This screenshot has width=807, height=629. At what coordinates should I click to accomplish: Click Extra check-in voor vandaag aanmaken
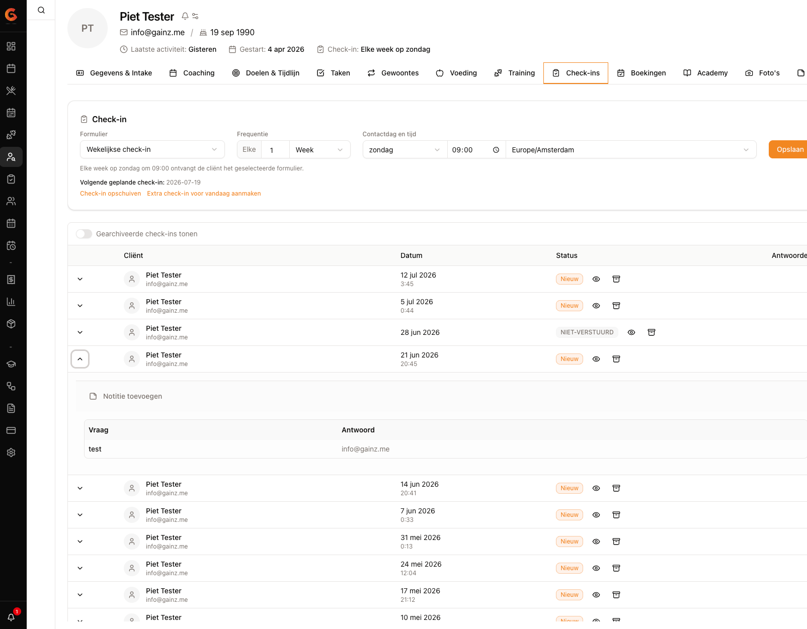click(204, 194)
